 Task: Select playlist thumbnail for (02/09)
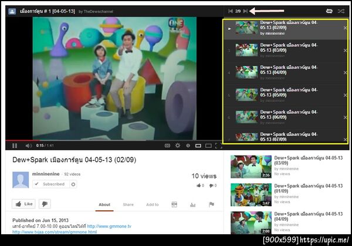(x=246, y=28)
